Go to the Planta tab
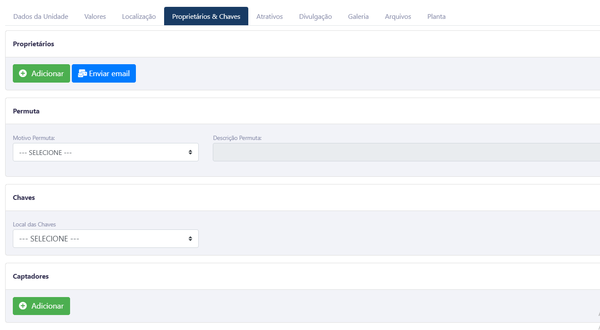The height and width of the screenshot is (330, 600). (436, 17)
